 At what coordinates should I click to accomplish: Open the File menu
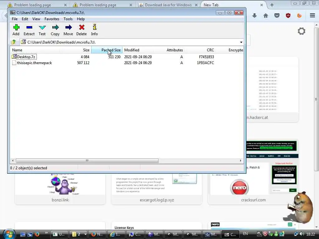click(x=15, y=19)
